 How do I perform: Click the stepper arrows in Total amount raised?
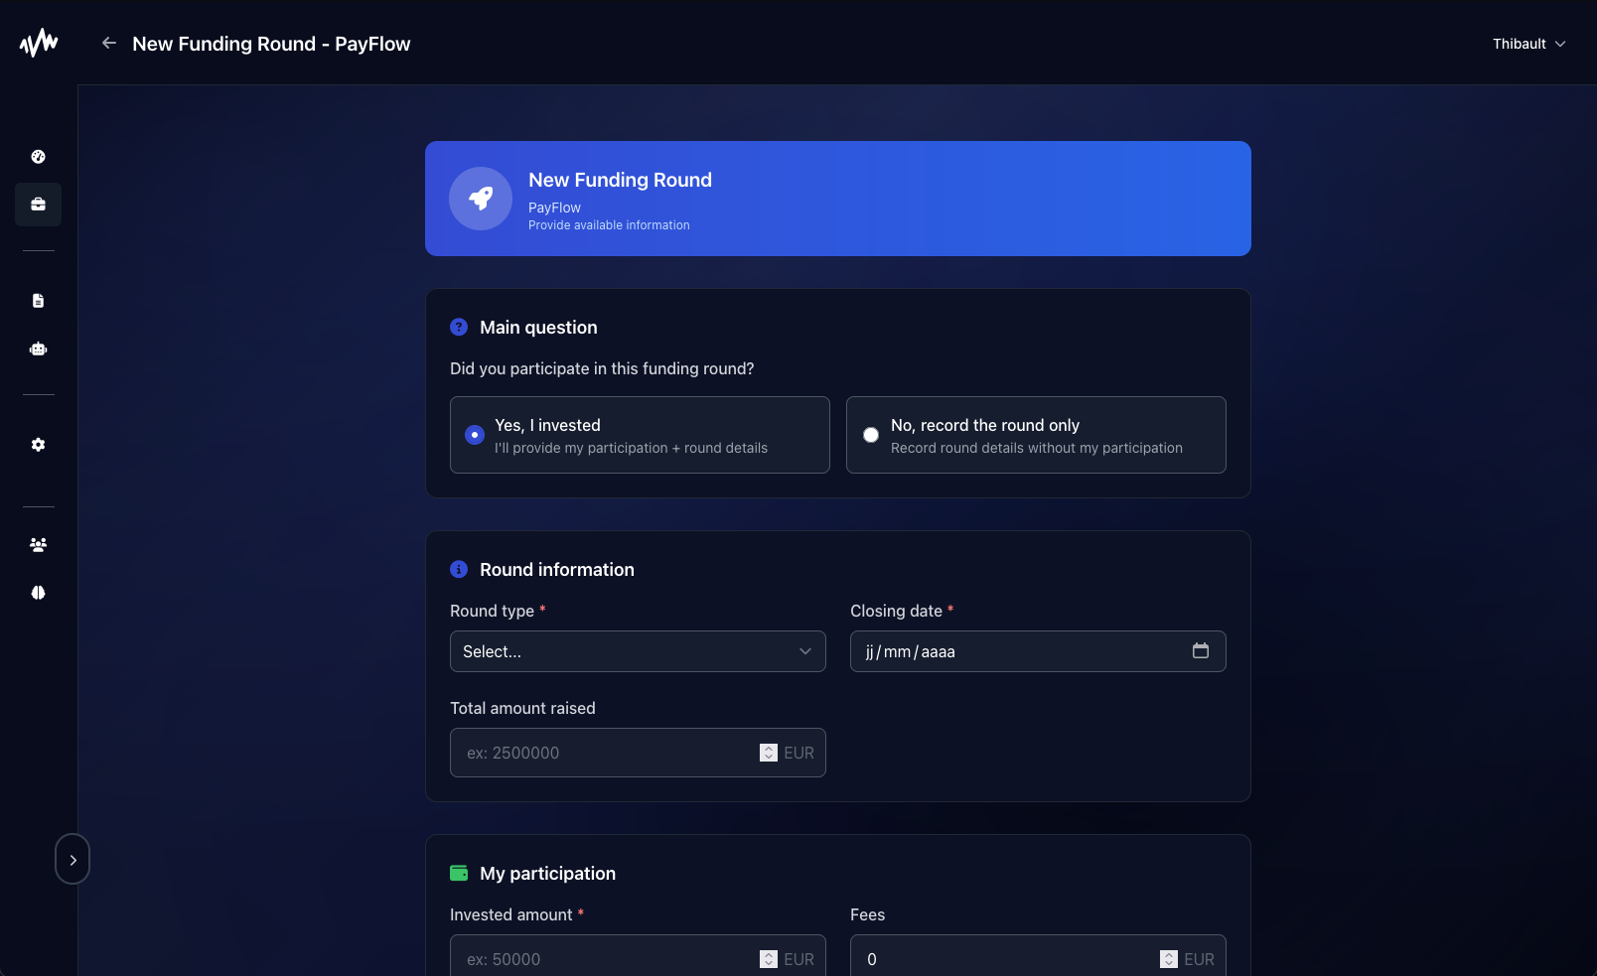click(769, 753)
